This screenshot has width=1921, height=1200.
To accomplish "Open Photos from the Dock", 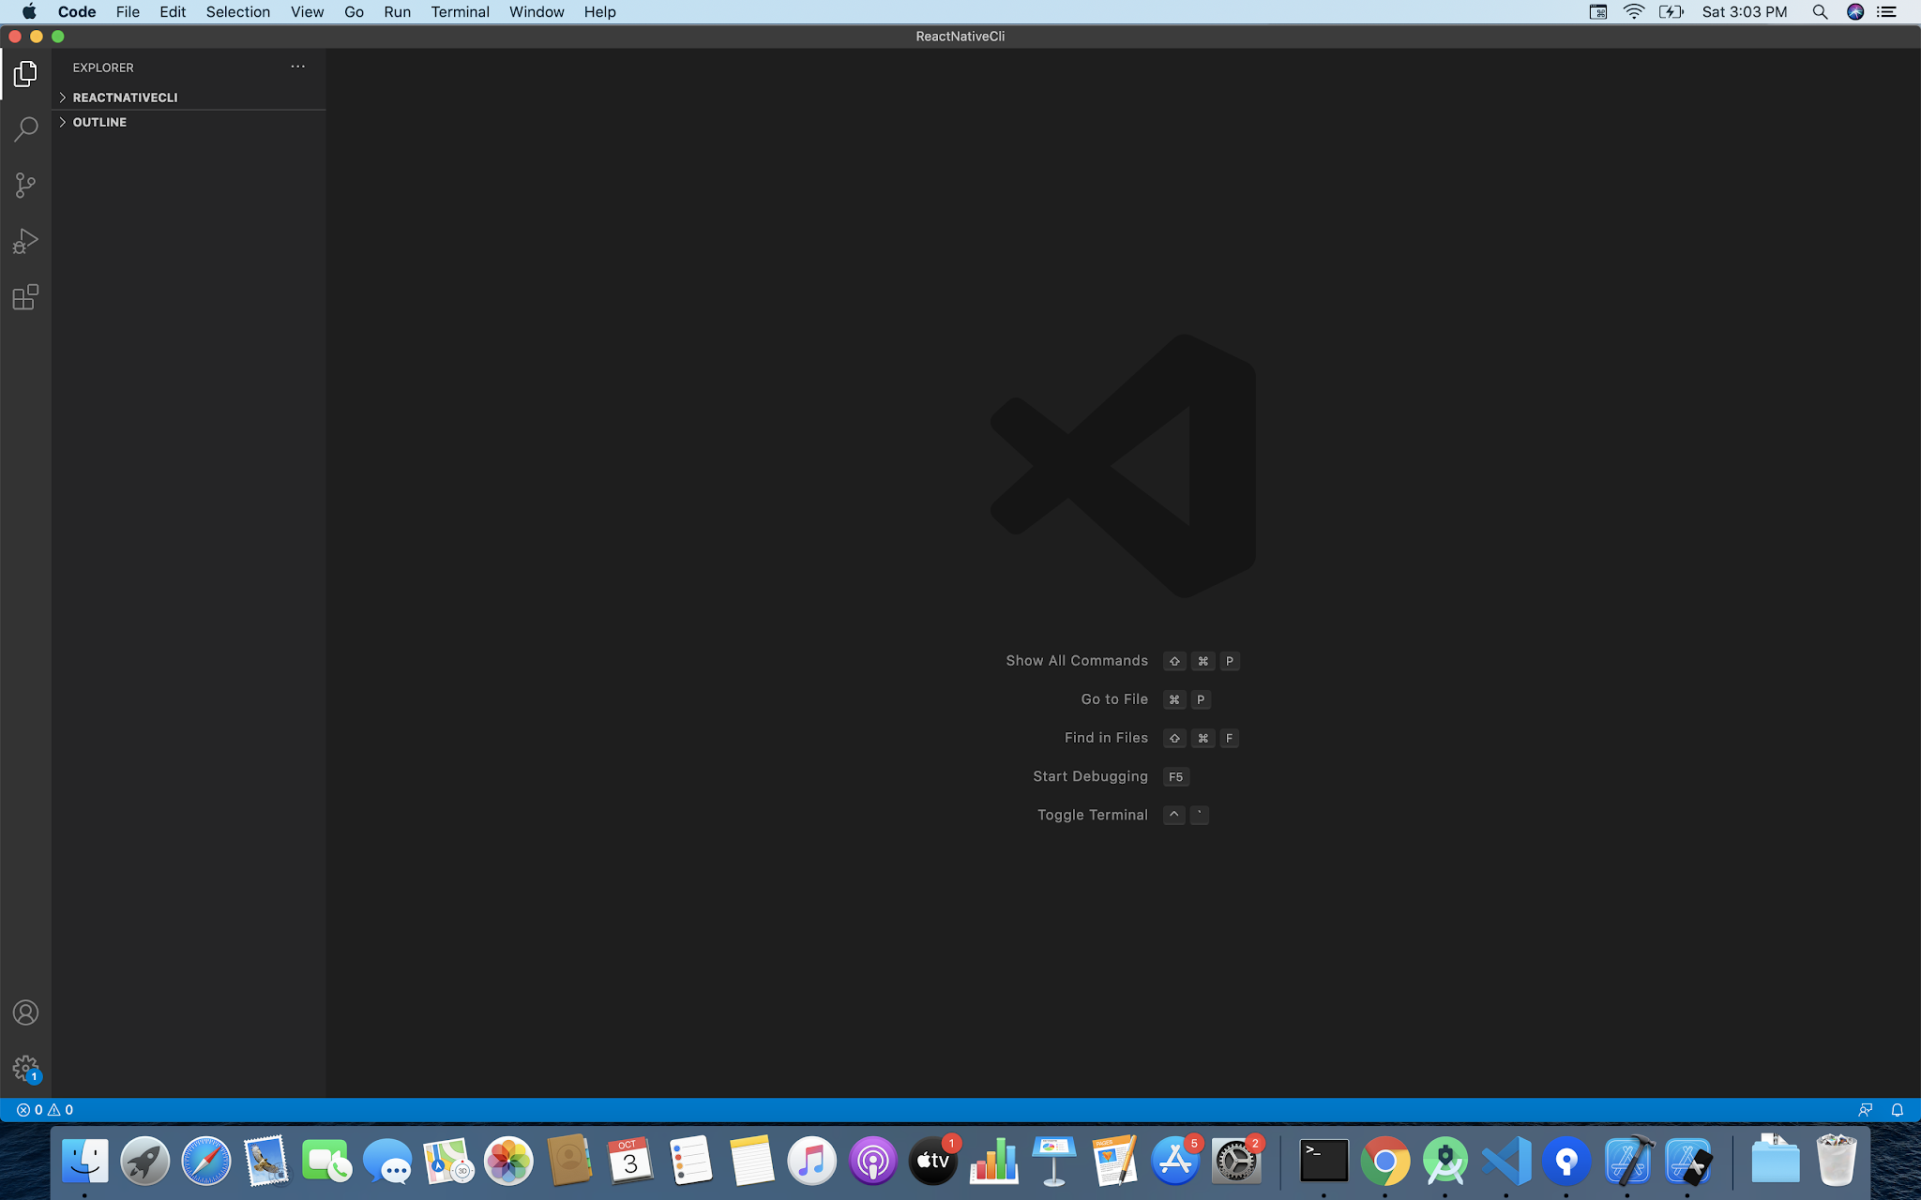I will point(508,1161).
